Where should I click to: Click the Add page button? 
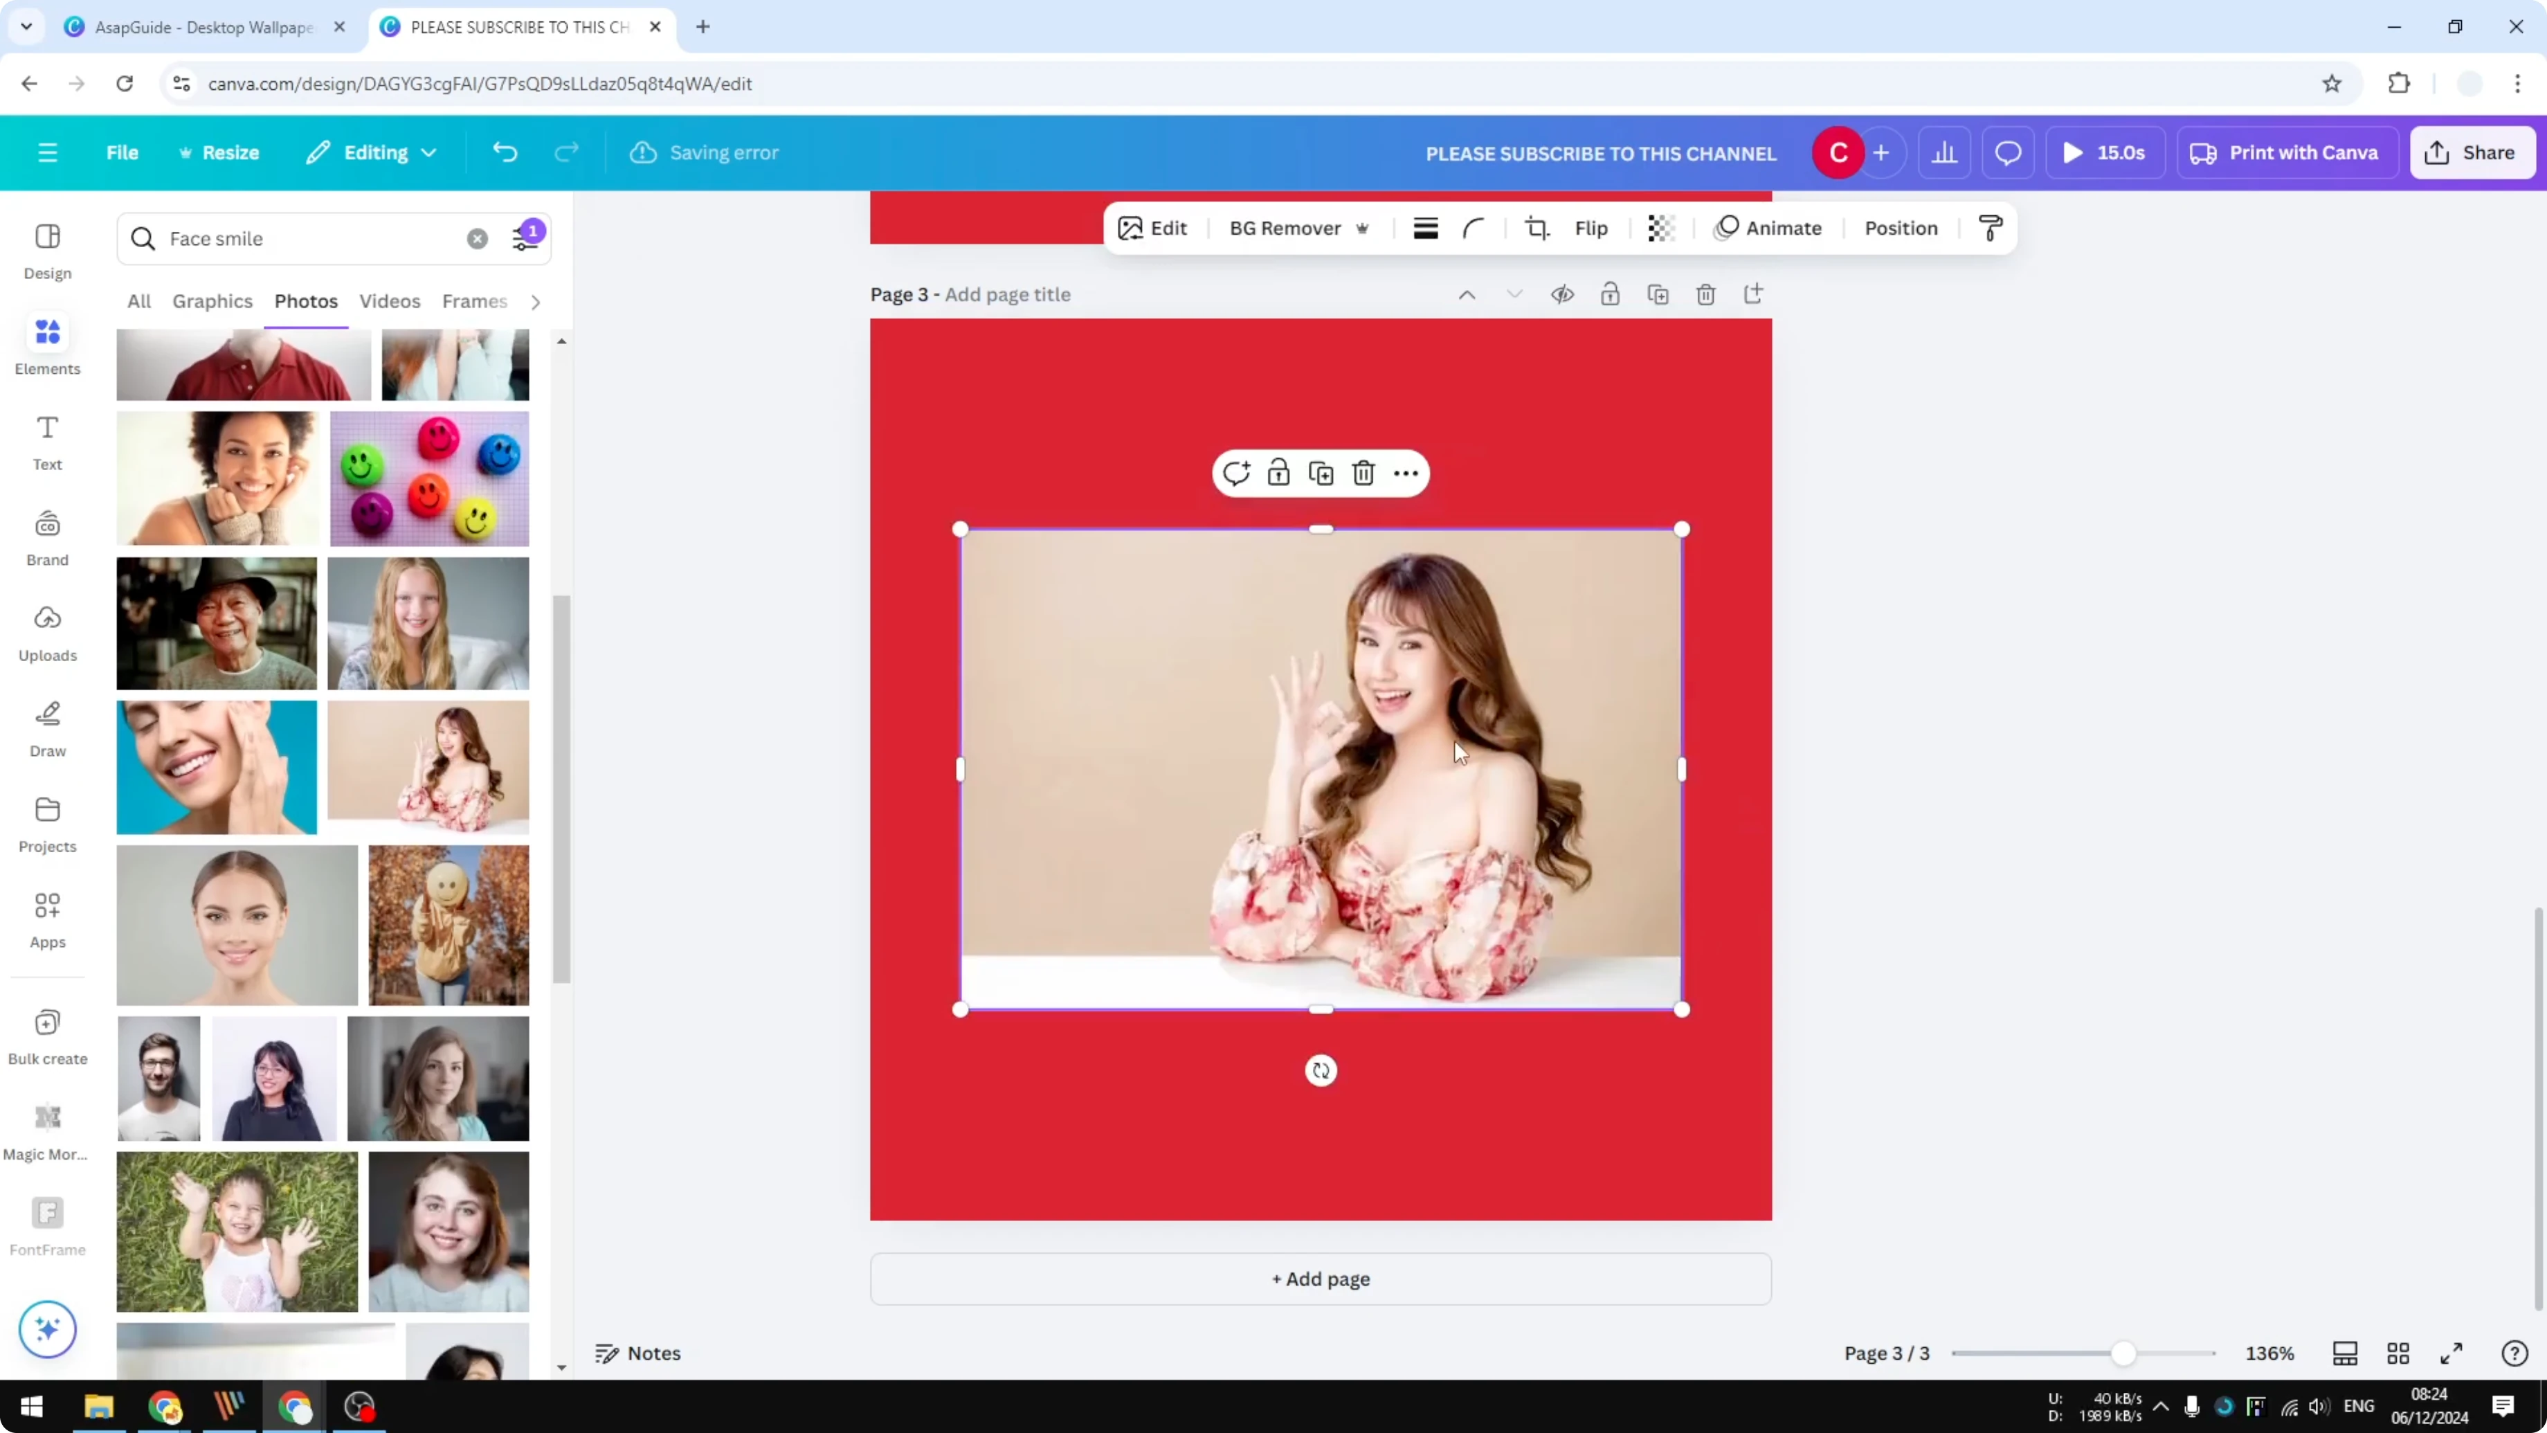1320,1279
